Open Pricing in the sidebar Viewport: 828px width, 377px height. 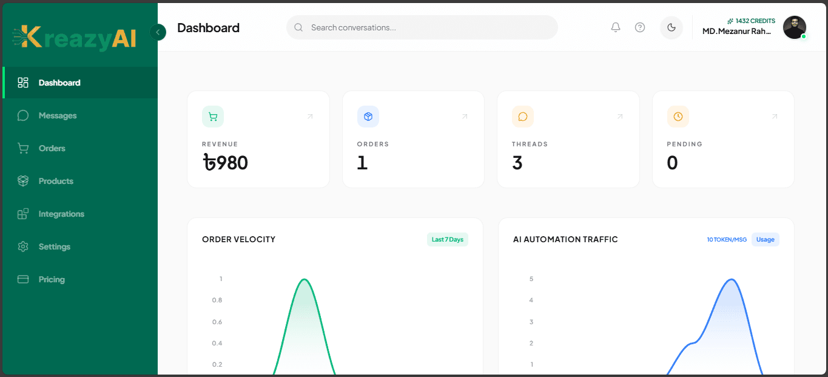[x=80, y=279]
